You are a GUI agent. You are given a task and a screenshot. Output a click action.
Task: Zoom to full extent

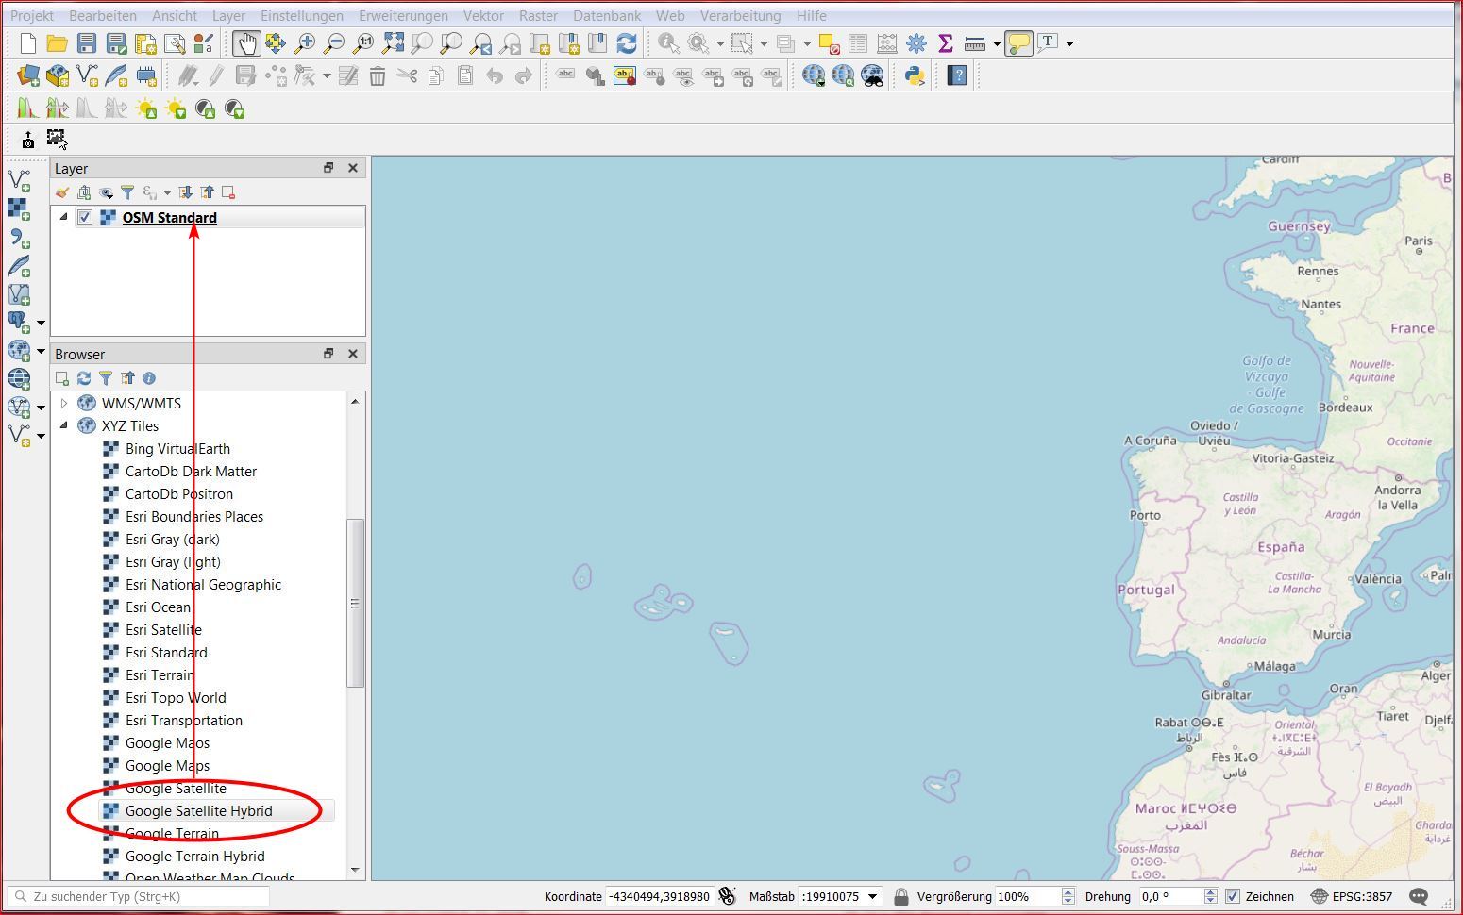[x=393, y=43]
